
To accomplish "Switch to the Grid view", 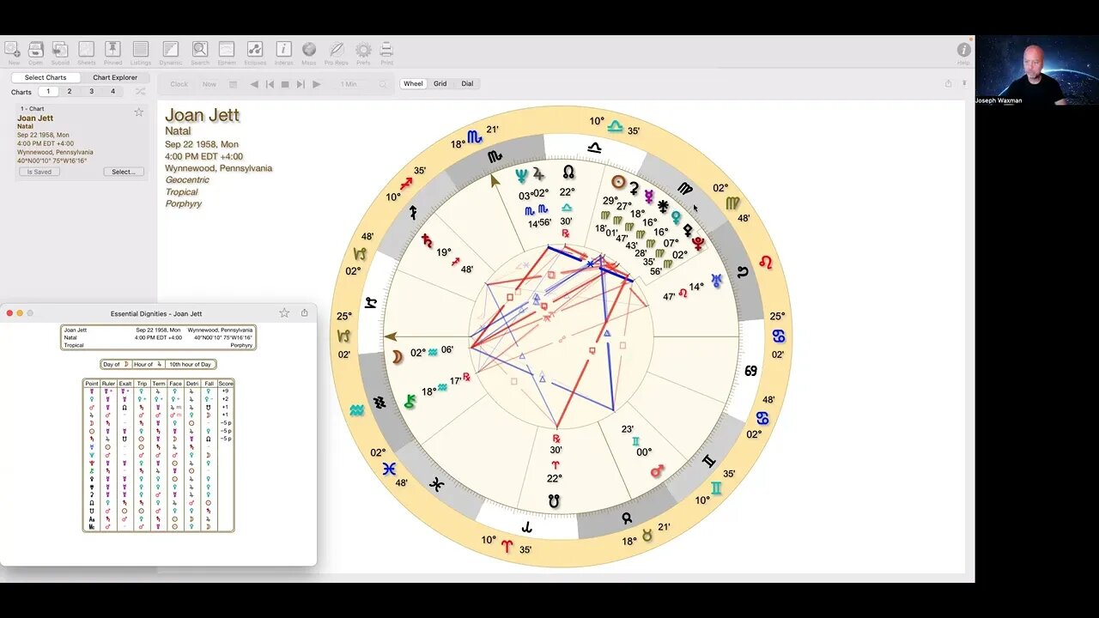I will (x=440, y=84).
